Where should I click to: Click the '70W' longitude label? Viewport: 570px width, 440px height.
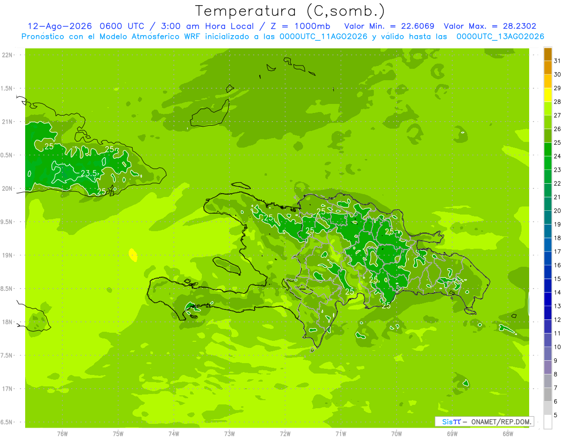tap(397, 433)
